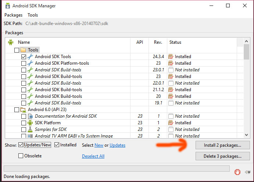Click the Done loading packages status text
Viewport: 254px width, 182px height.
pos(27,176)
